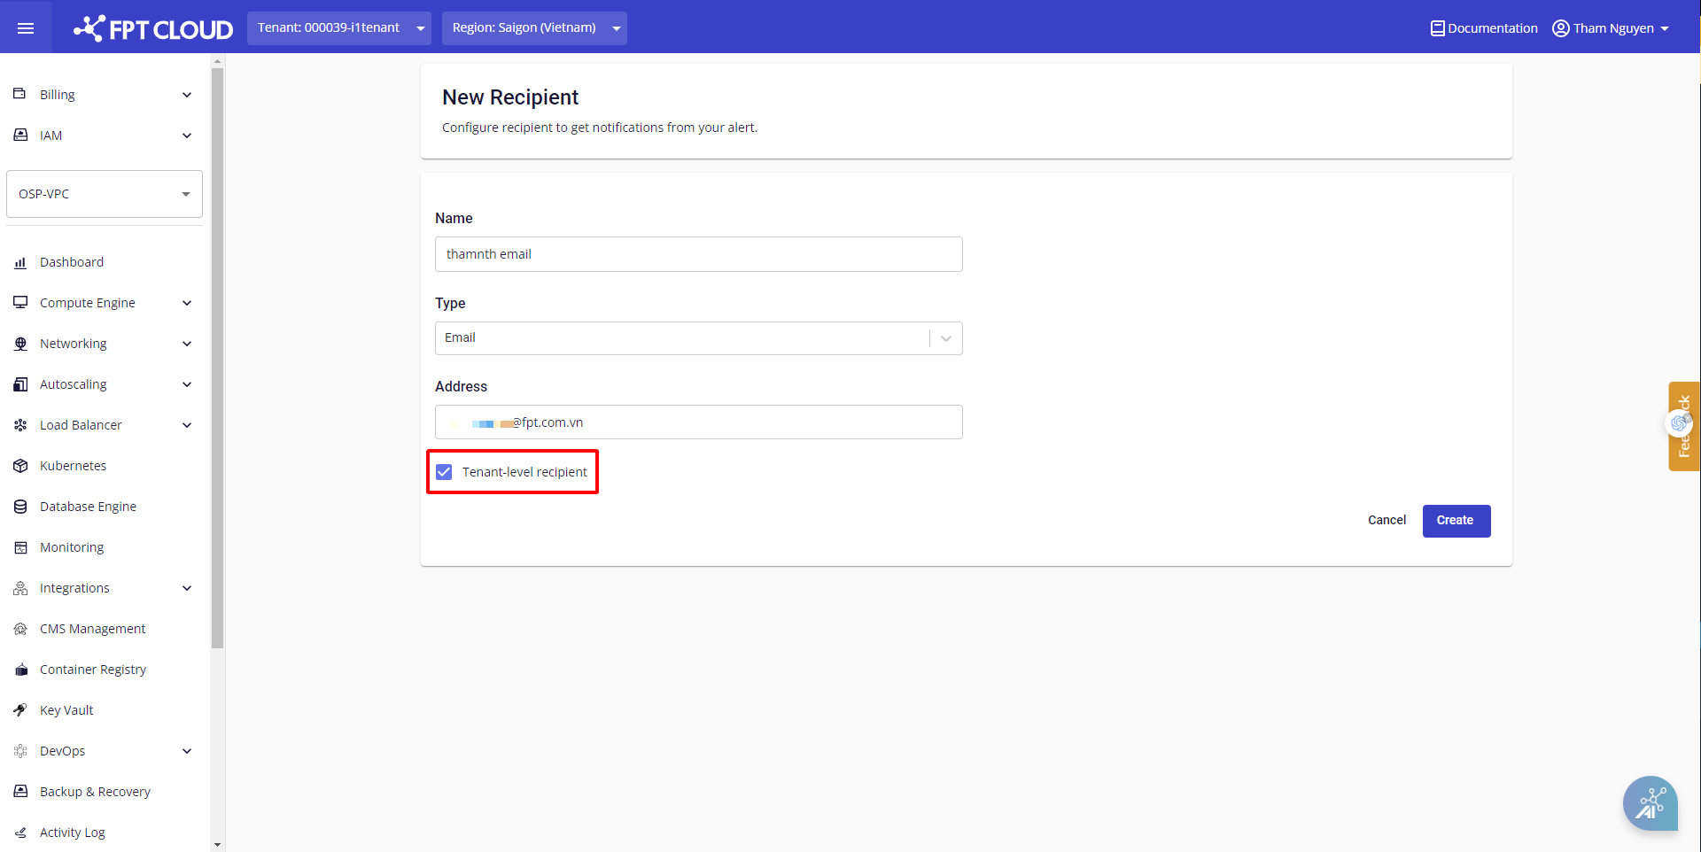Click the Documentation book icon

(x=1437, y=28)
